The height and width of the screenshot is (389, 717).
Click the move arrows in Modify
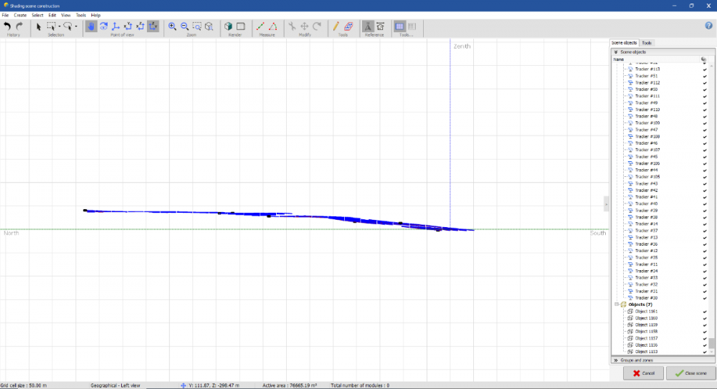pos(305,27)
